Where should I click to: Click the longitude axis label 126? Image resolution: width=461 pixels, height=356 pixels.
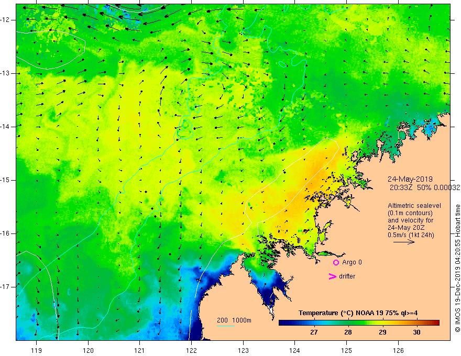pos(398,350)
